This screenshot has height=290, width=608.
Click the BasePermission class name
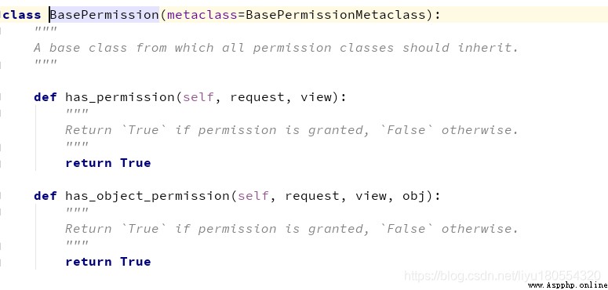pos(104,15)
